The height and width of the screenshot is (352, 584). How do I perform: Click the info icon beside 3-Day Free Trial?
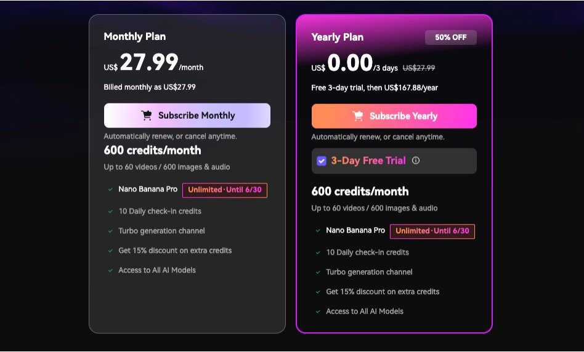(416, 161)
